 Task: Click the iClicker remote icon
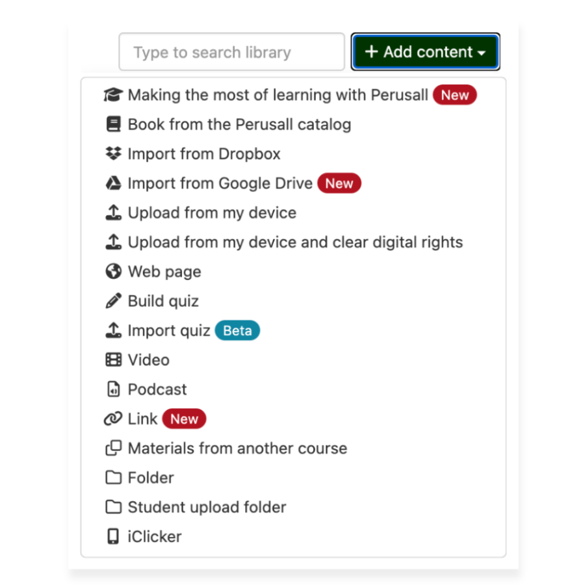(114, 536)
